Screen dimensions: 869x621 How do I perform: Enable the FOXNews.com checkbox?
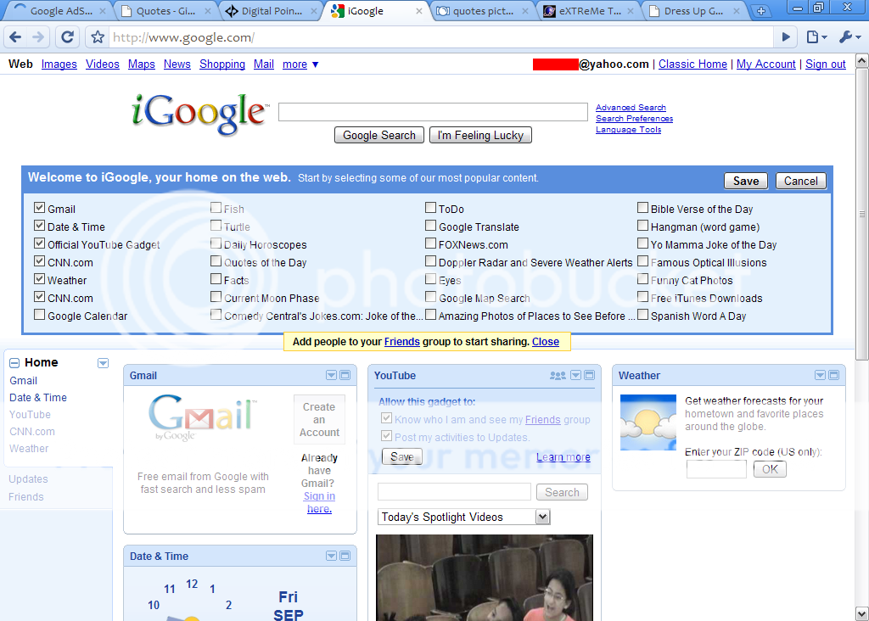point(430,243)
